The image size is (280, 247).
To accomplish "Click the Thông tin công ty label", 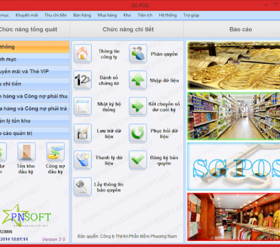I will click(x=109, y=54).
